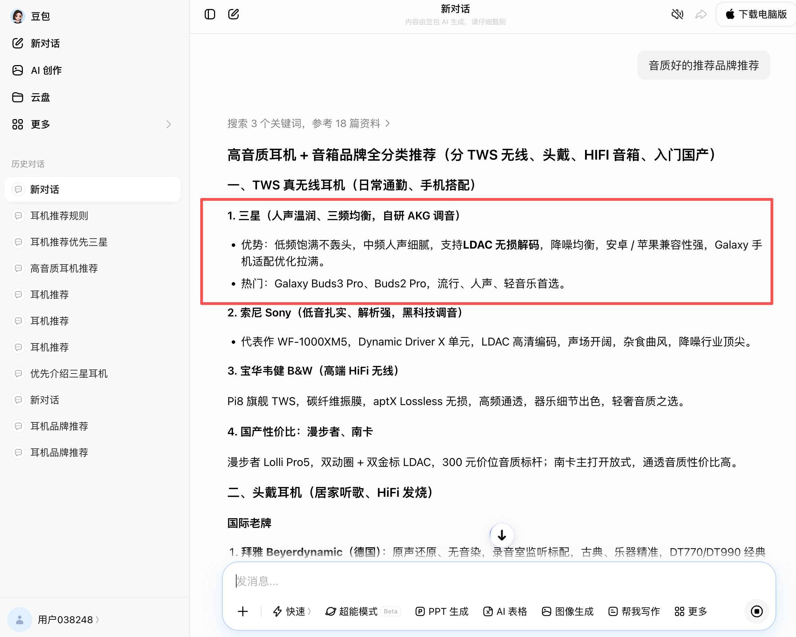Click the 更多 grid icon in sidebar
Screen dimensions: 796x637
click(17, 124)
